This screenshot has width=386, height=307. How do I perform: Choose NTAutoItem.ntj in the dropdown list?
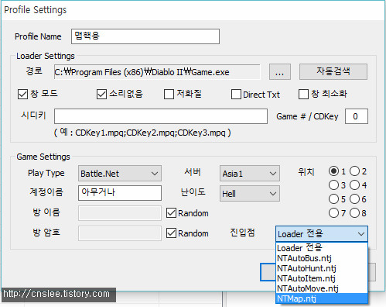tap(322, 278)
